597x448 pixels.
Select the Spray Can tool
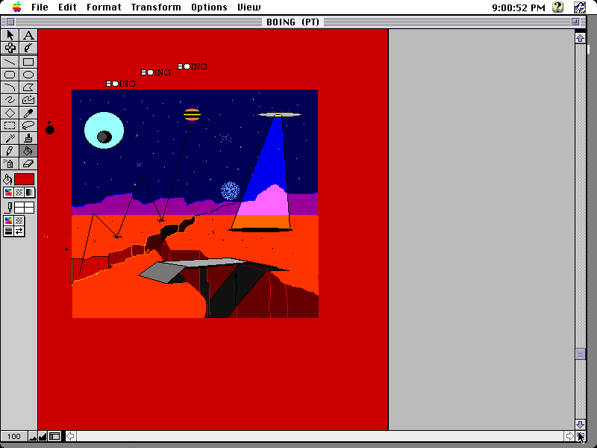click(x=10, y=164)
